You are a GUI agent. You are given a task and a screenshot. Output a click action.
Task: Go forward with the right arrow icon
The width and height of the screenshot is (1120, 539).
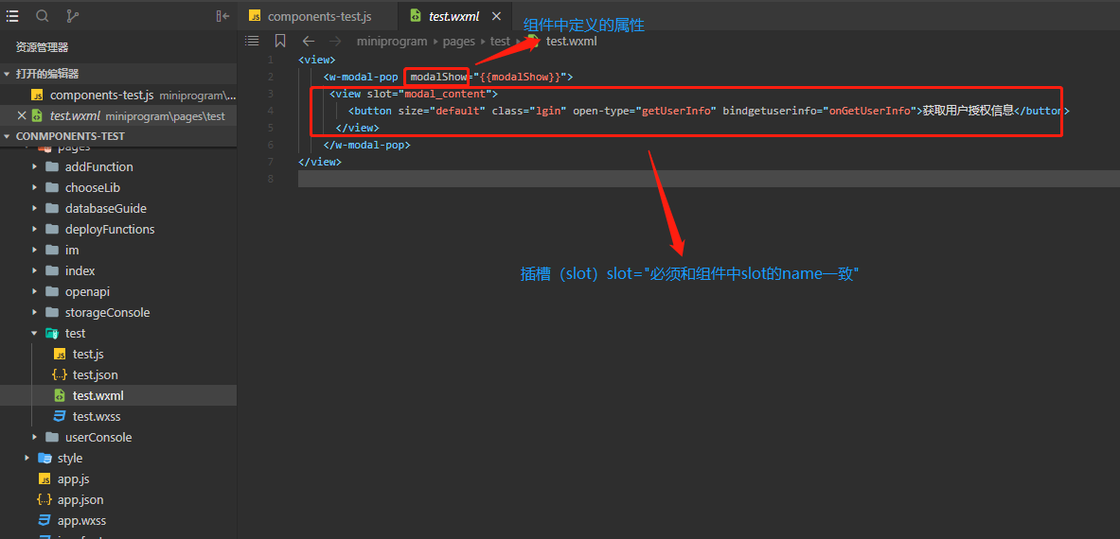click(336, 42)
